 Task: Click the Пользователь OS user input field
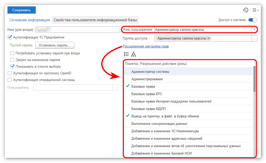[73, 88]
